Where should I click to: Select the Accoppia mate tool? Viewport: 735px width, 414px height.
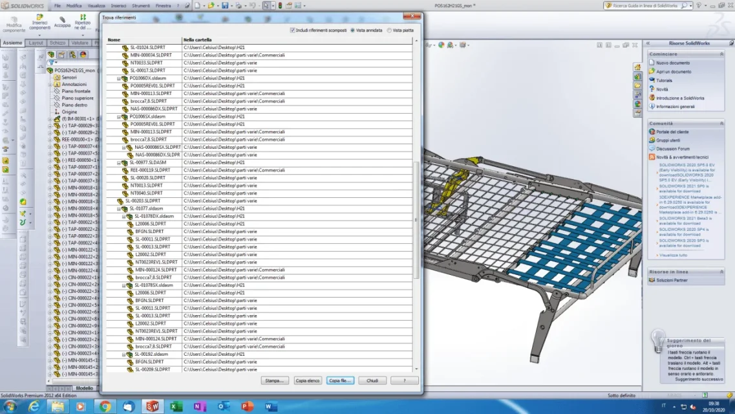[x=62, y=21]
